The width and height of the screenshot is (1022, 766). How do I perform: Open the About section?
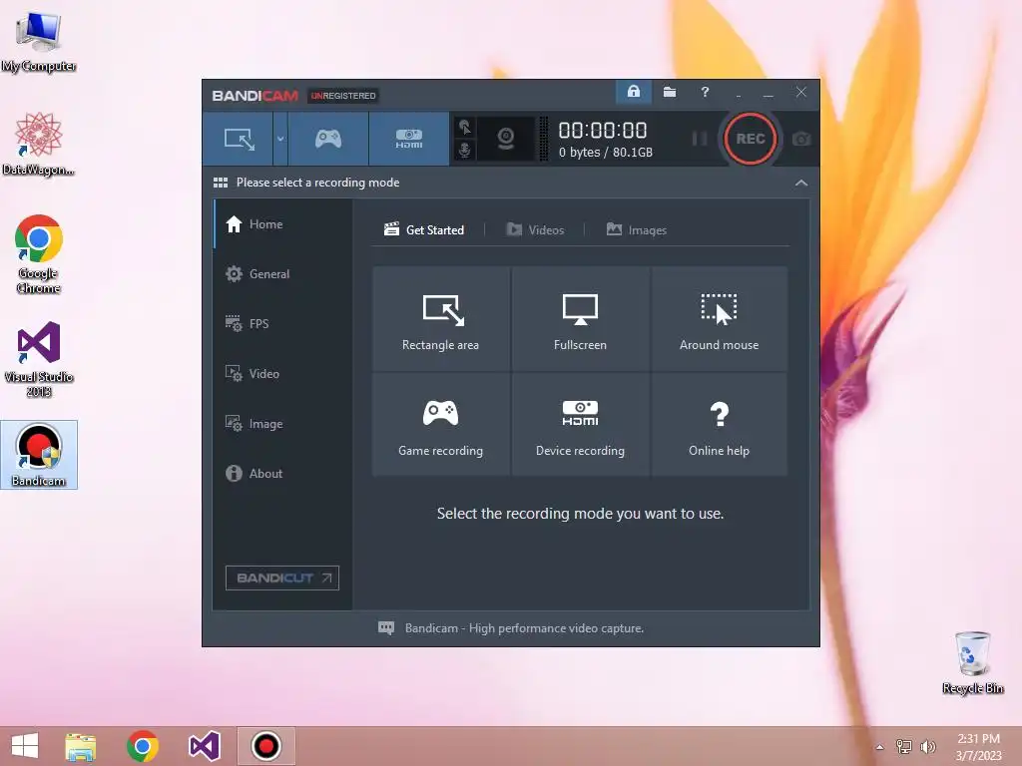282,474
